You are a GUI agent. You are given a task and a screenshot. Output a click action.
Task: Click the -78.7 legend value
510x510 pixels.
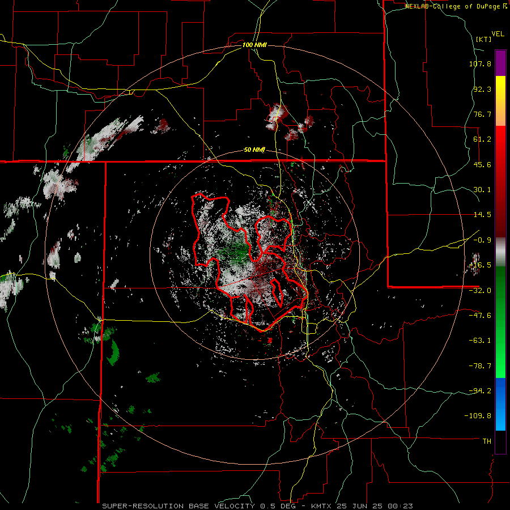(x=480, y=366)
